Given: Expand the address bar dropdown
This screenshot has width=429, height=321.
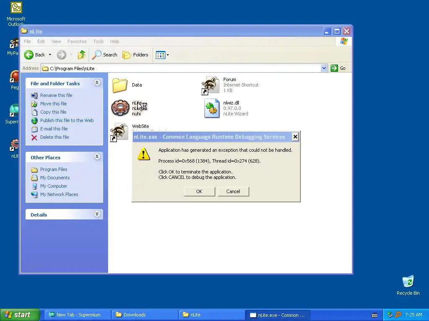Looking at the screenshot, I should (324, 68).
